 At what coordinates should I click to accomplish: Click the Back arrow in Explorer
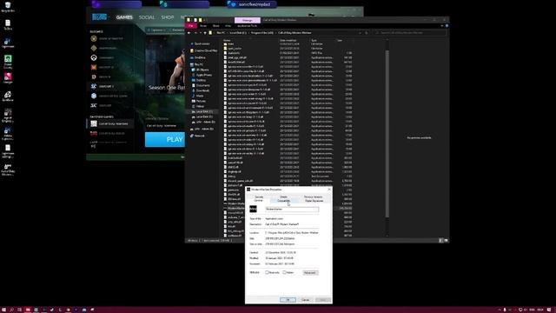point(189,33)
